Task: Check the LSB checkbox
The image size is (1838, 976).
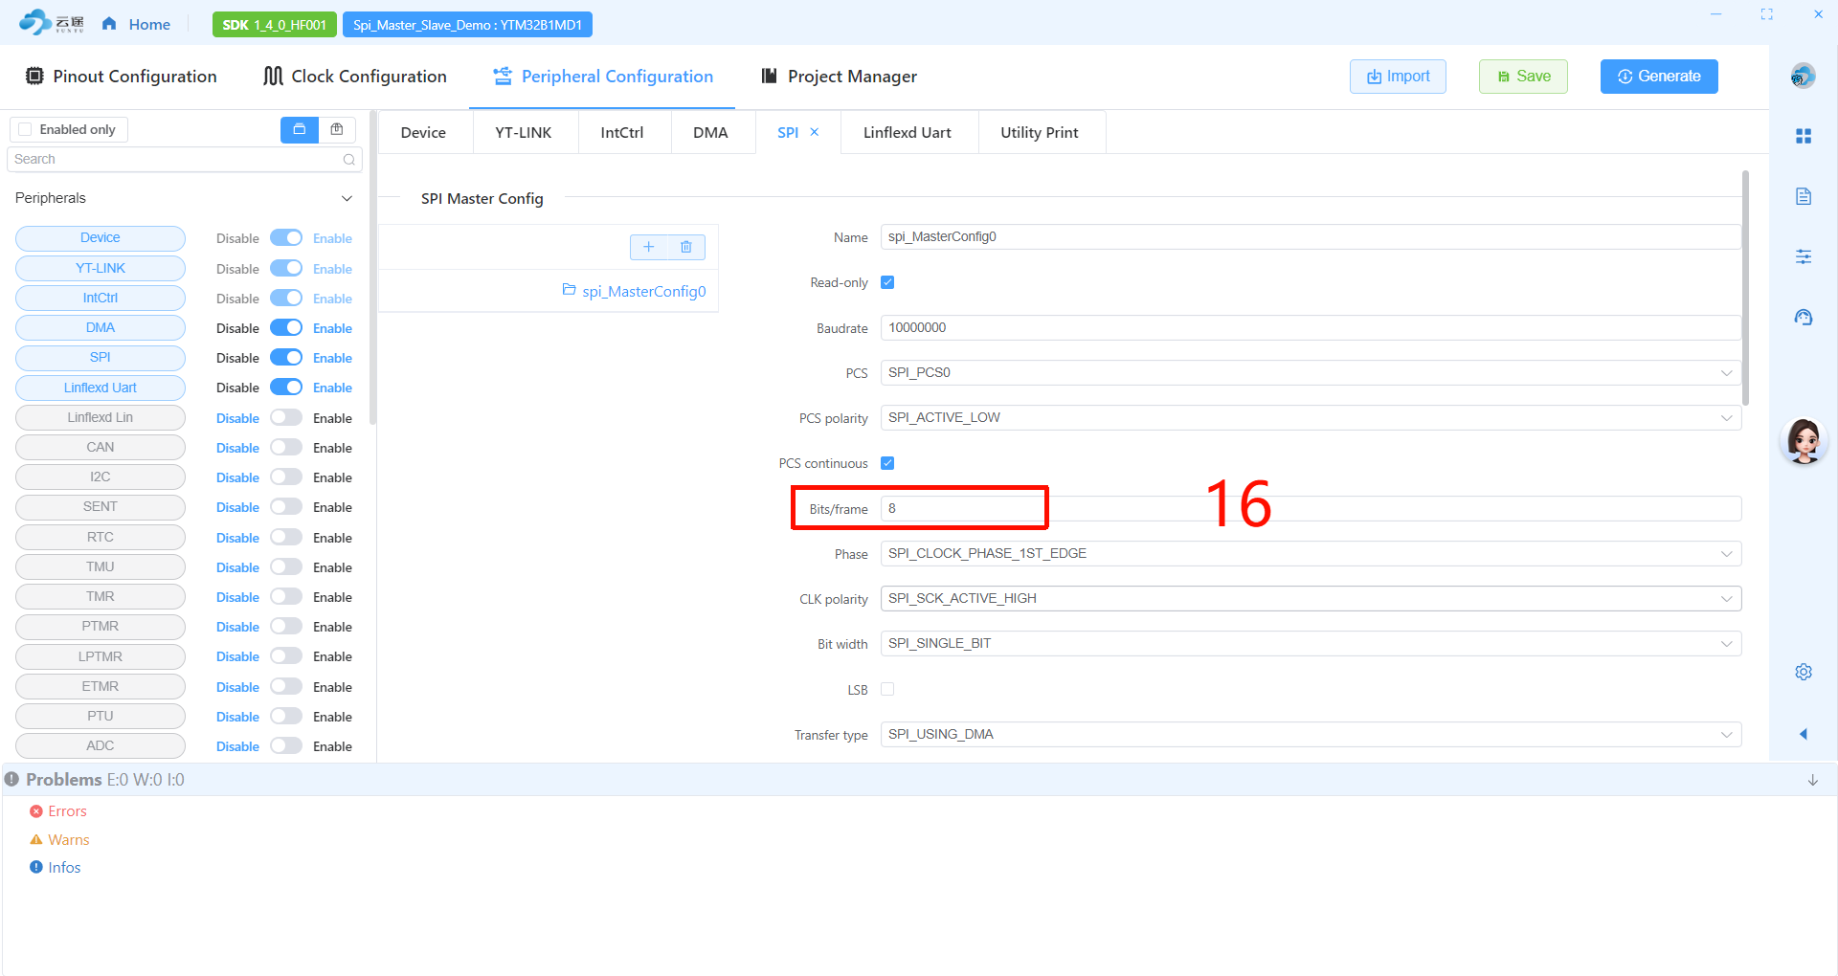Action: pyautogui.click(x=887, y=689)
